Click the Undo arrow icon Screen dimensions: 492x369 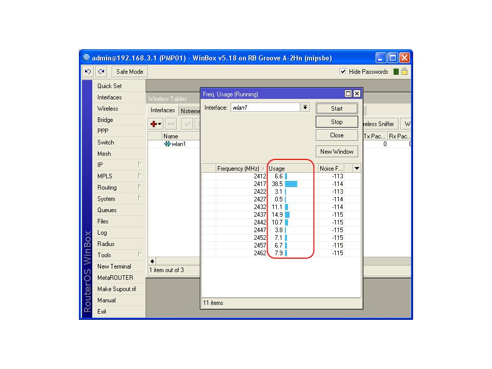pos(88,72)
